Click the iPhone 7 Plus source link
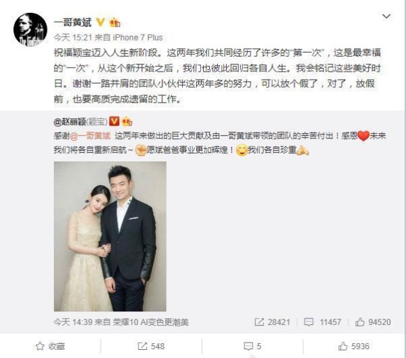The image size is (406, 358). point(138,38)
